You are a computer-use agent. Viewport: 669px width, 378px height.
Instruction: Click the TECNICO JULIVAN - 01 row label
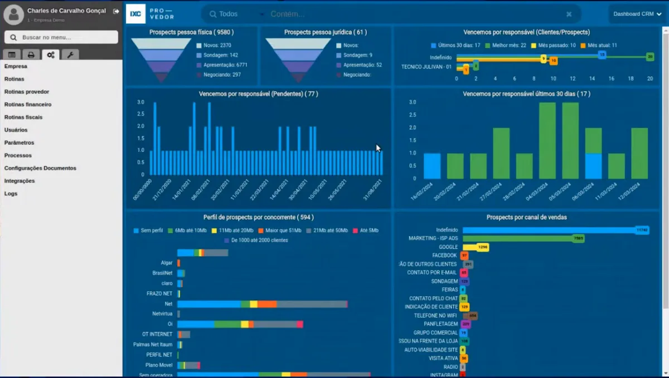coord(426,67)
